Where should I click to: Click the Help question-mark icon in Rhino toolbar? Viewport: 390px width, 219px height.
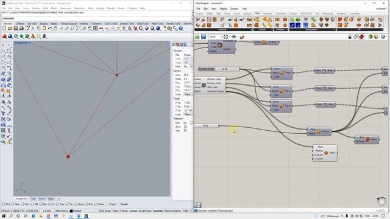(x=181, y=29)
